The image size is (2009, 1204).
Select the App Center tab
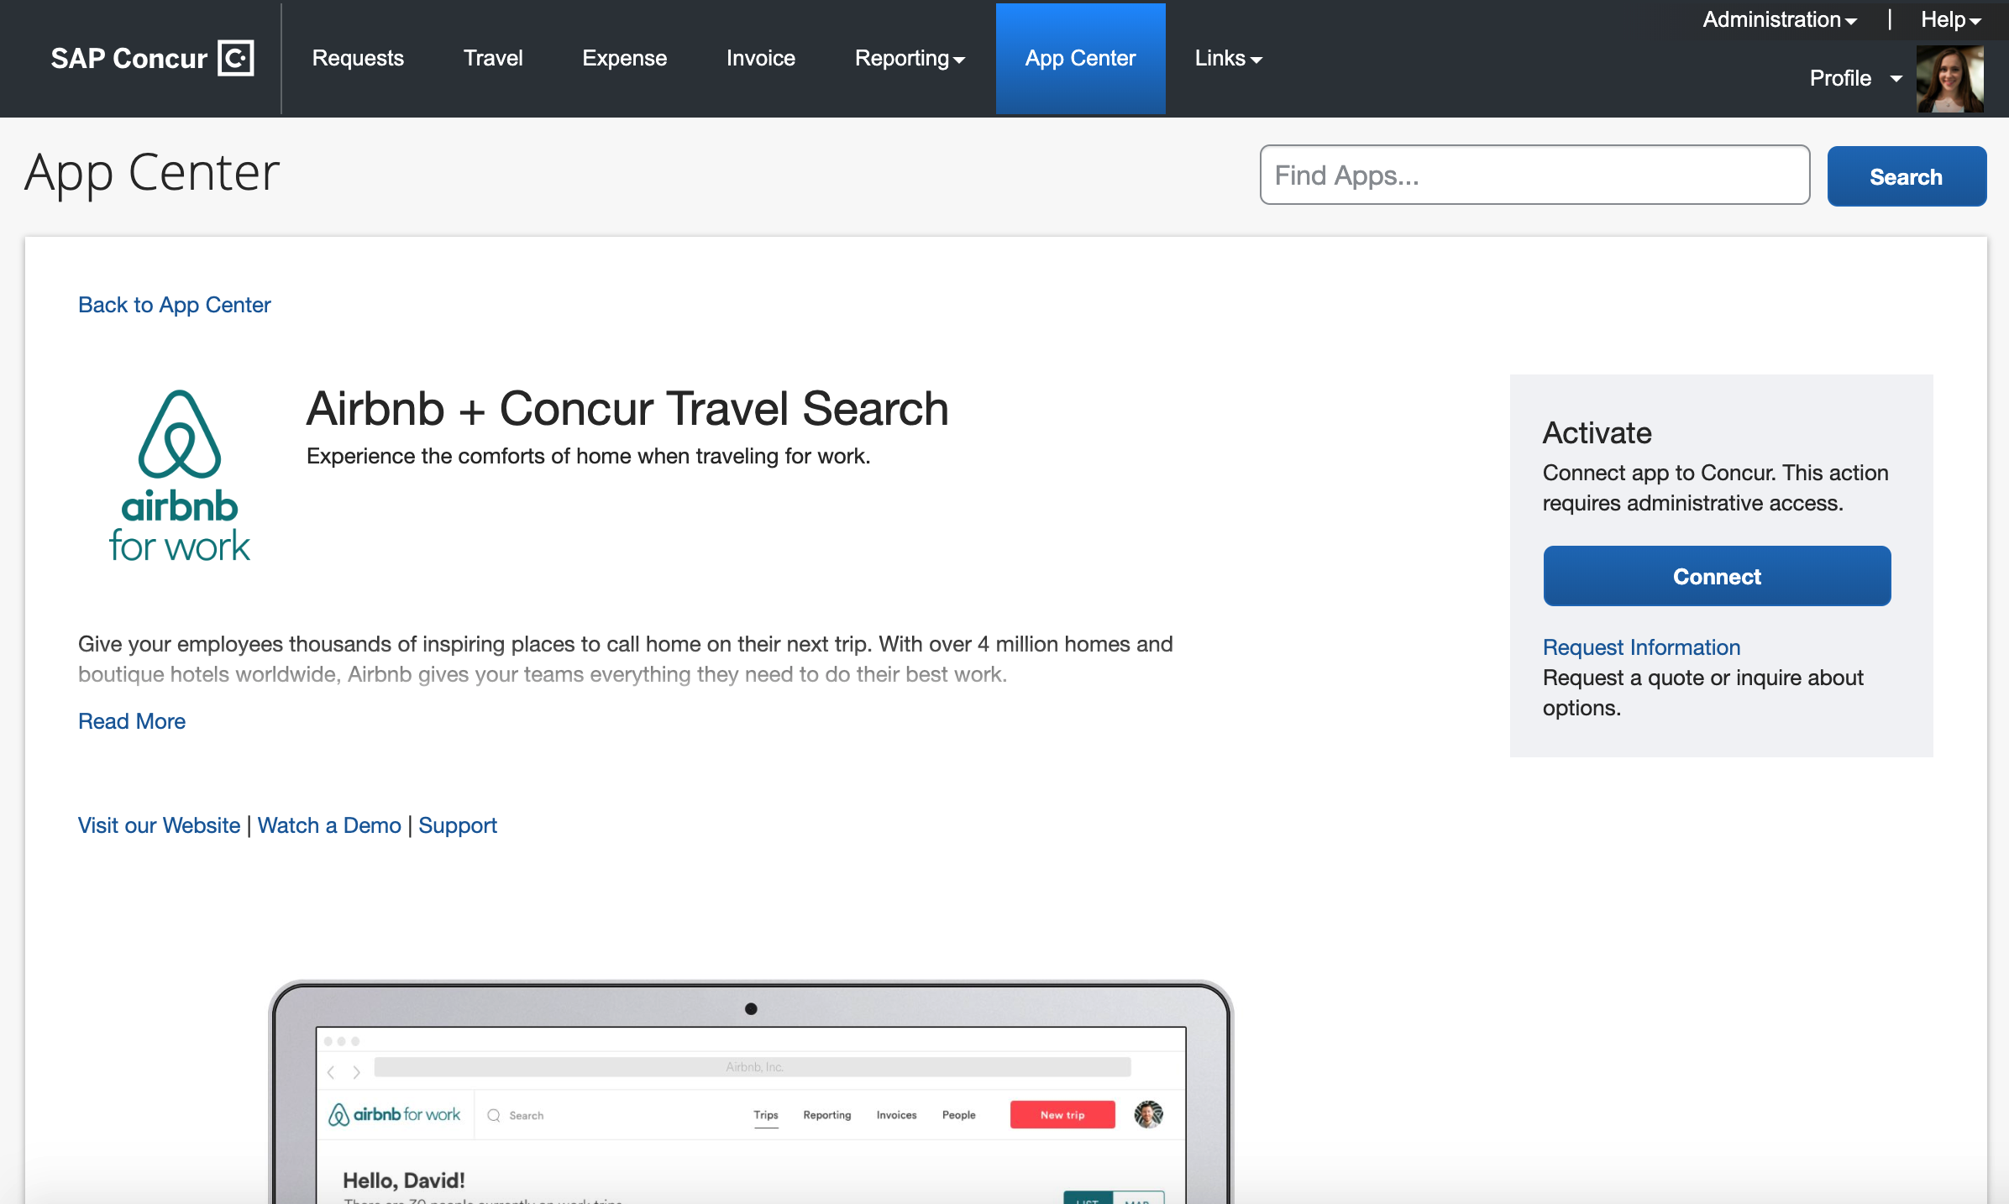(1080, 58)
